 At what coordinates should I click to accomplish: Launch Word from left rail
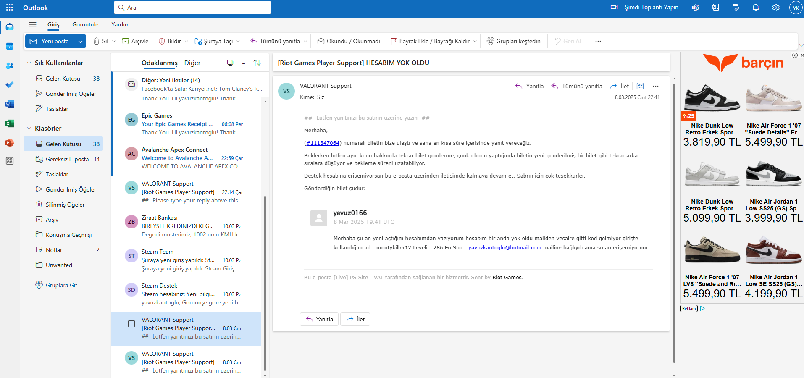tap(10, 104)
